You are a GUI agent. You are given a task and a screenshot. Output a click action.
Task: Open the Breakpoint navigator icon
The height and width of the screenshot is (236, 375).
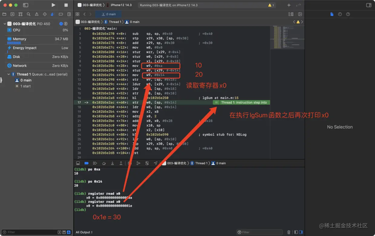coord(61,14)
